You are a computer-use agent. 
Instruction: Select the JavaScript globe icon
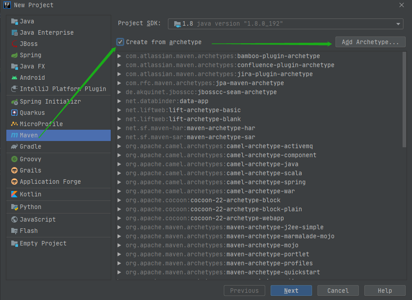pos(14,219)
